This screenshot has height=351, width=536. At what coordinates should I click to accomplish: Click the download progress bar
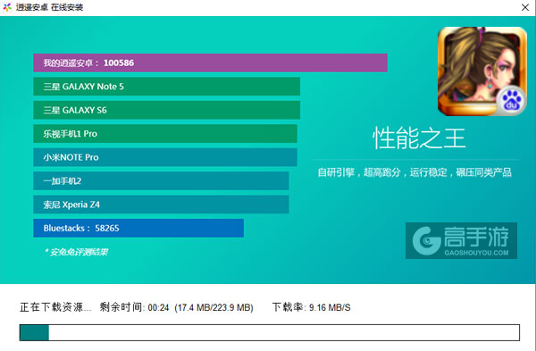coord(270,332)
